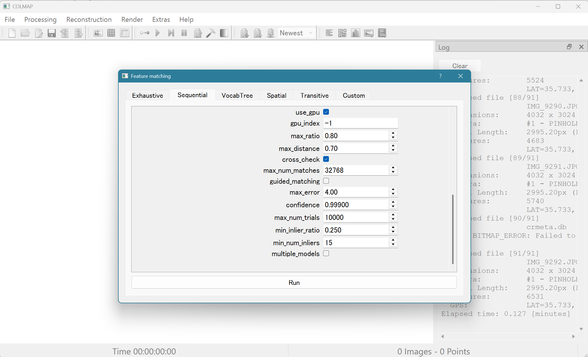The width and height of the screenshot is (588, 357).
Task: Clear the log with the Clear button
Action: pos(460,66)
